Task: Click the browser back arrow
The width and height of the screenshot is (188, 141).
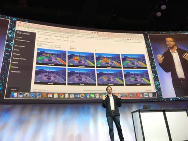Action: pyautogui.click(x=18, y=29)
